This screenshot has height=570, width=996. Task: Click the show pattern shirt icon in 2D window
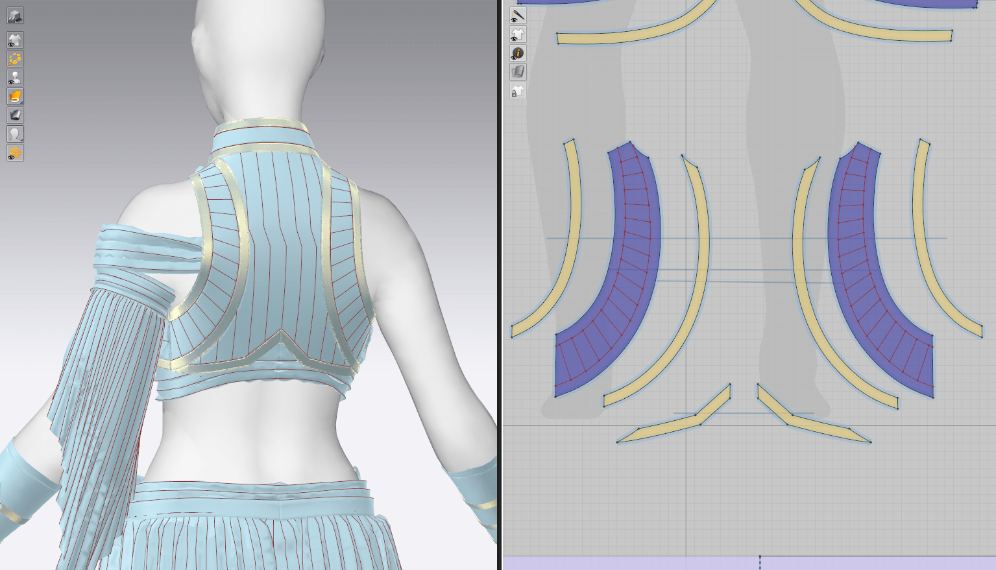pyautogui.click(x=518, y=34)
